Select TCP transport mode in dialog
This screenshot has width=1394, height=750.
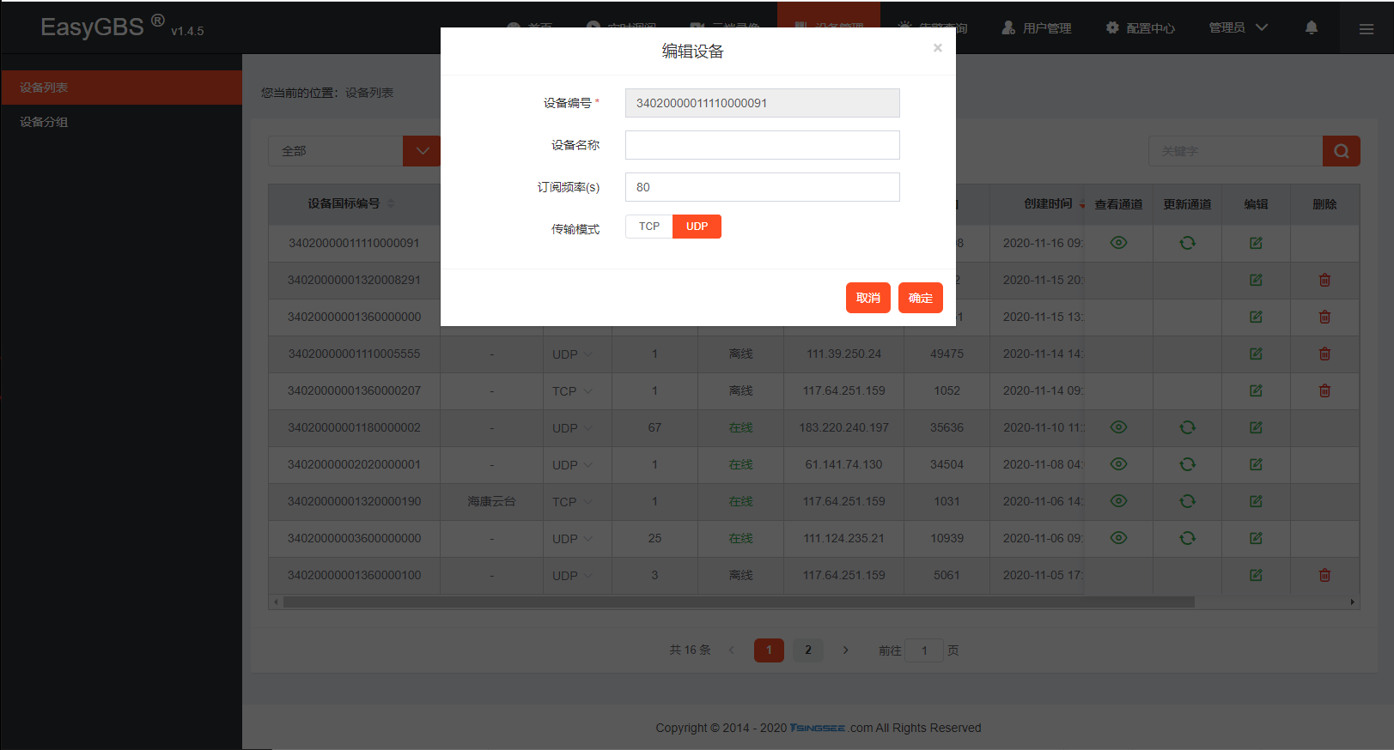coord(649,227)
